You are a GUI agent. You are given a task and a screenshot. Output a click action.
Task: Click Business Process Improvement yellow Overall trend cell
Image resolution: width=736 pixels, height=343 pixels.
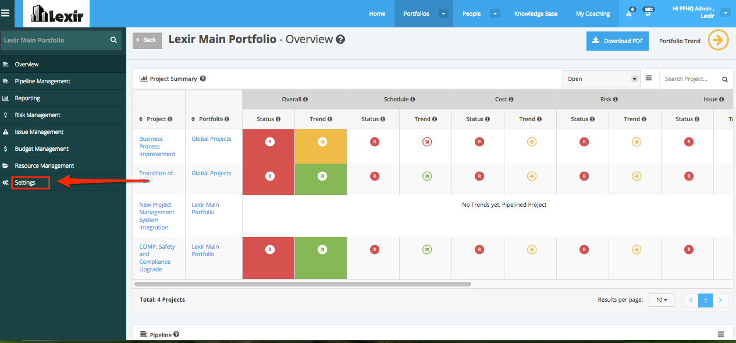click(321, 146)
